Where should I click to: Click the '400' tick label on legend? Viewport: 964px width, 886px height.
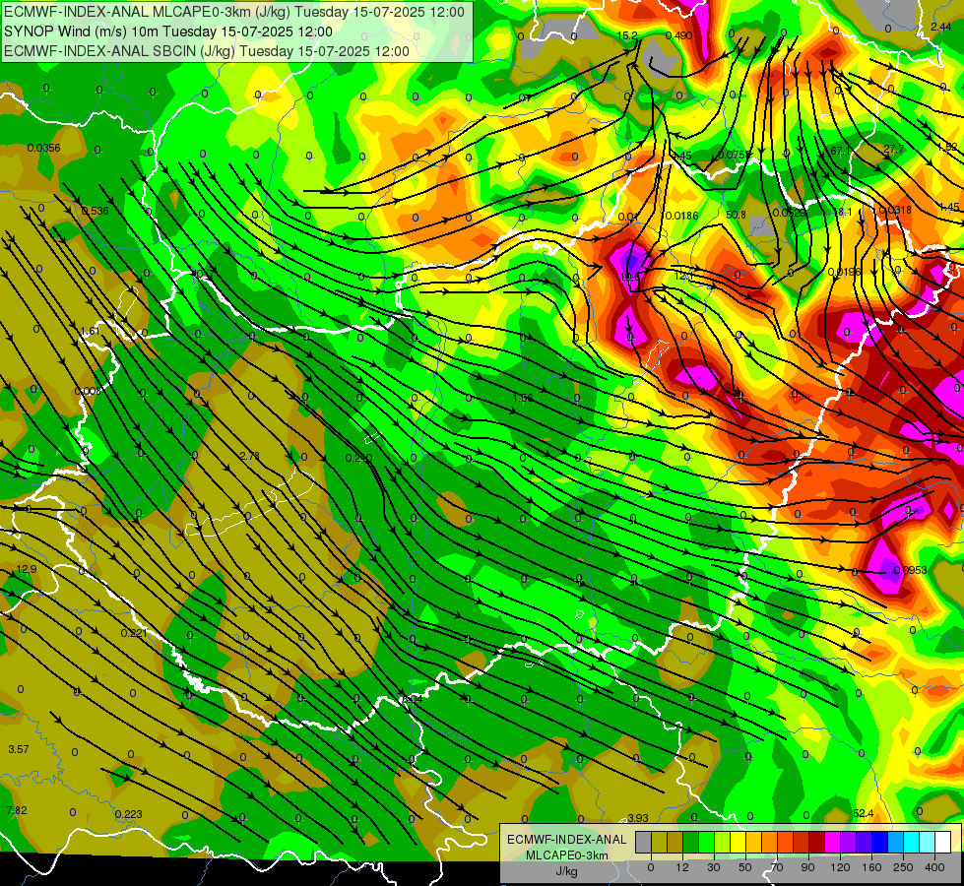click(x=934, y=867)
